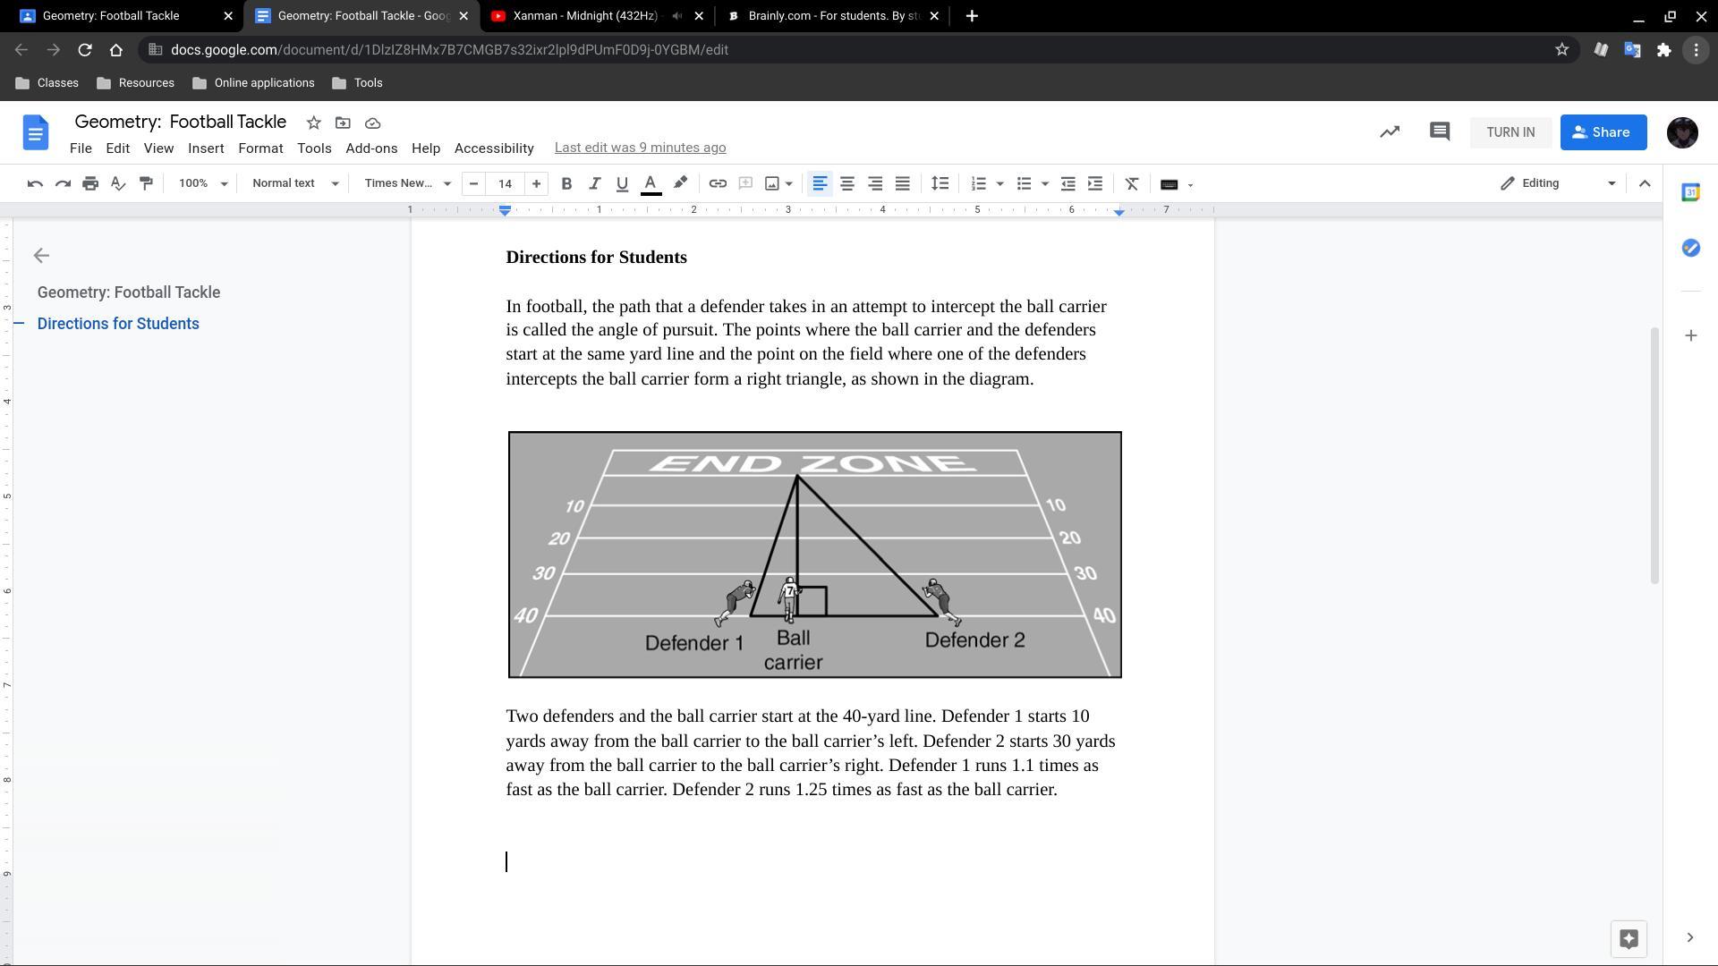Open the Google Calendar side panel icon
The width and height of the screenshot is (1718, 966).
1690,192
